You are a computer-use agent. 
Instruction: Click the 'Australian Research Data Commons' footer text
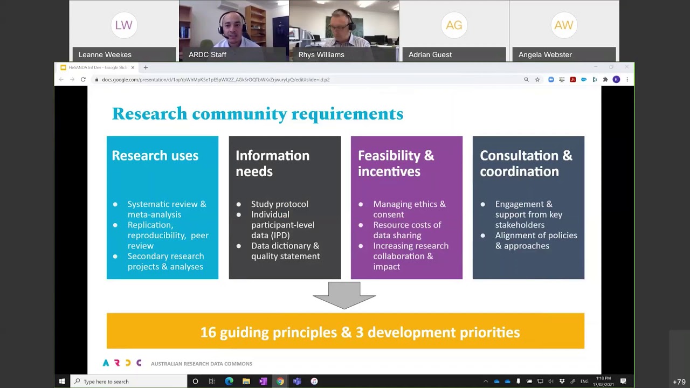(x=202, y=364)
